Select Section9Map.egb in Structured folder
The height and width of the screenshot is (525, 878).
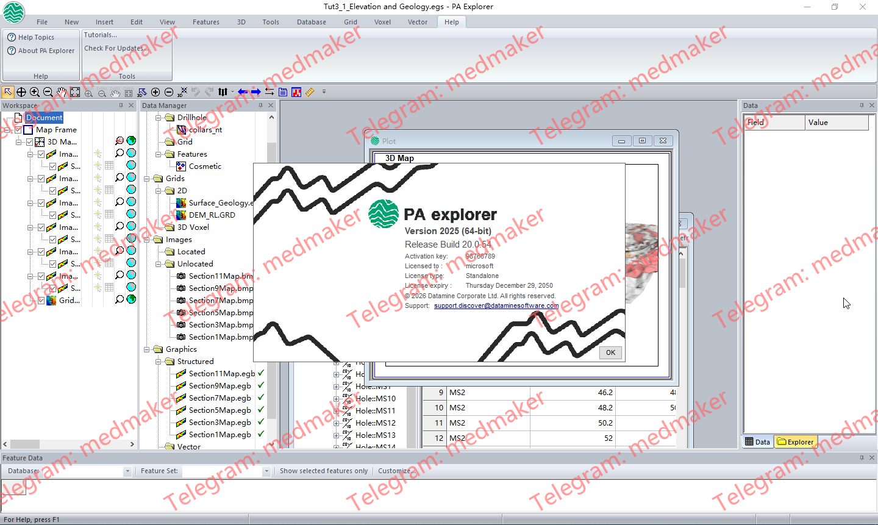point(220,386)
